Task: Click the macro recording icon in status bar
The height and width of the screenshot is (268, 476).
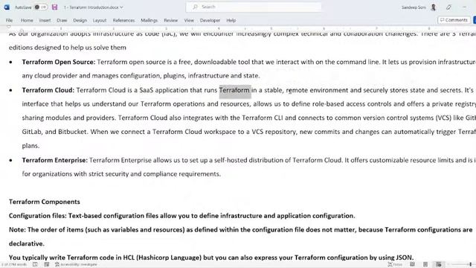Action: click(x=46, y=264)
